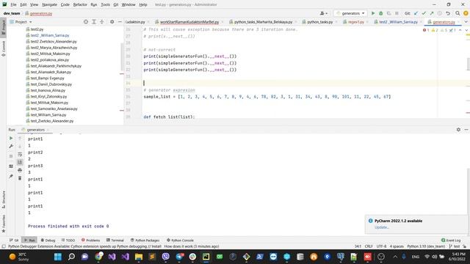The width and height of the screenshot is (470, 264).
Task: Open the Python Console tool window tab
Action: [180, 240]
